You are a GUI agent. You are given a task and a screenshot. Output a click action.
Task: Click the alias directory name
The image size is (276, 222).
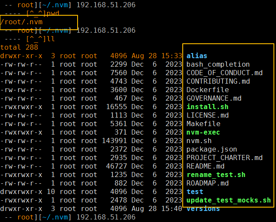tap(197, 56)
